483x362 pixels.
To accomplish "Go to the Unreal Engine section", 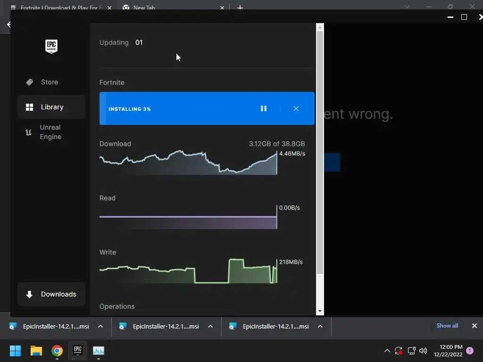I will (51, 132).
